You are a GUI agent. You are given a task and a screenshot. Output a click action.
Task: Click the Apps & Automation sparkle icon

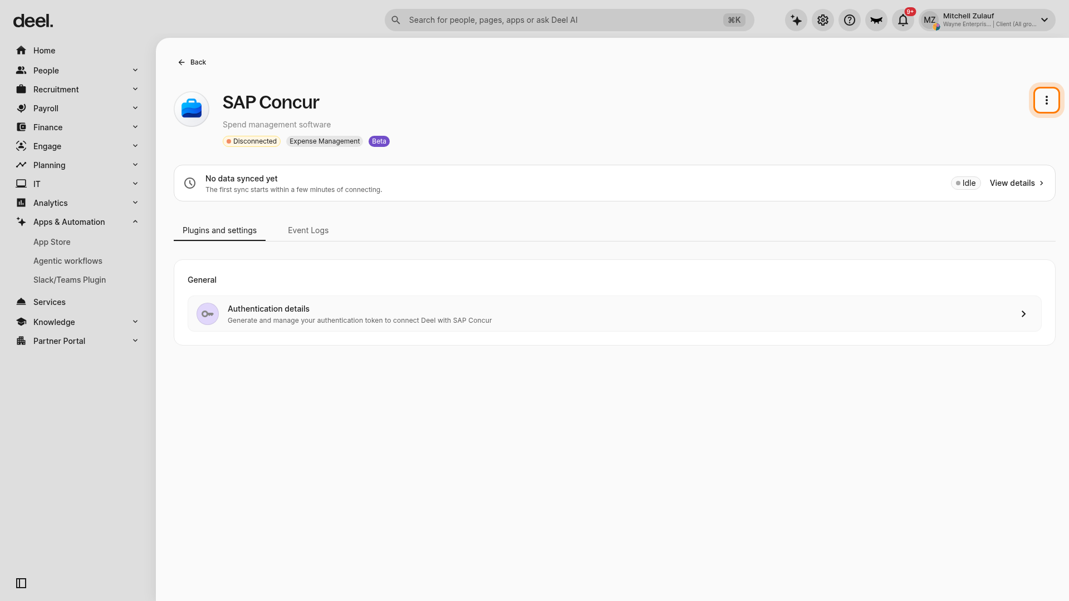click(x=21, y=222)
